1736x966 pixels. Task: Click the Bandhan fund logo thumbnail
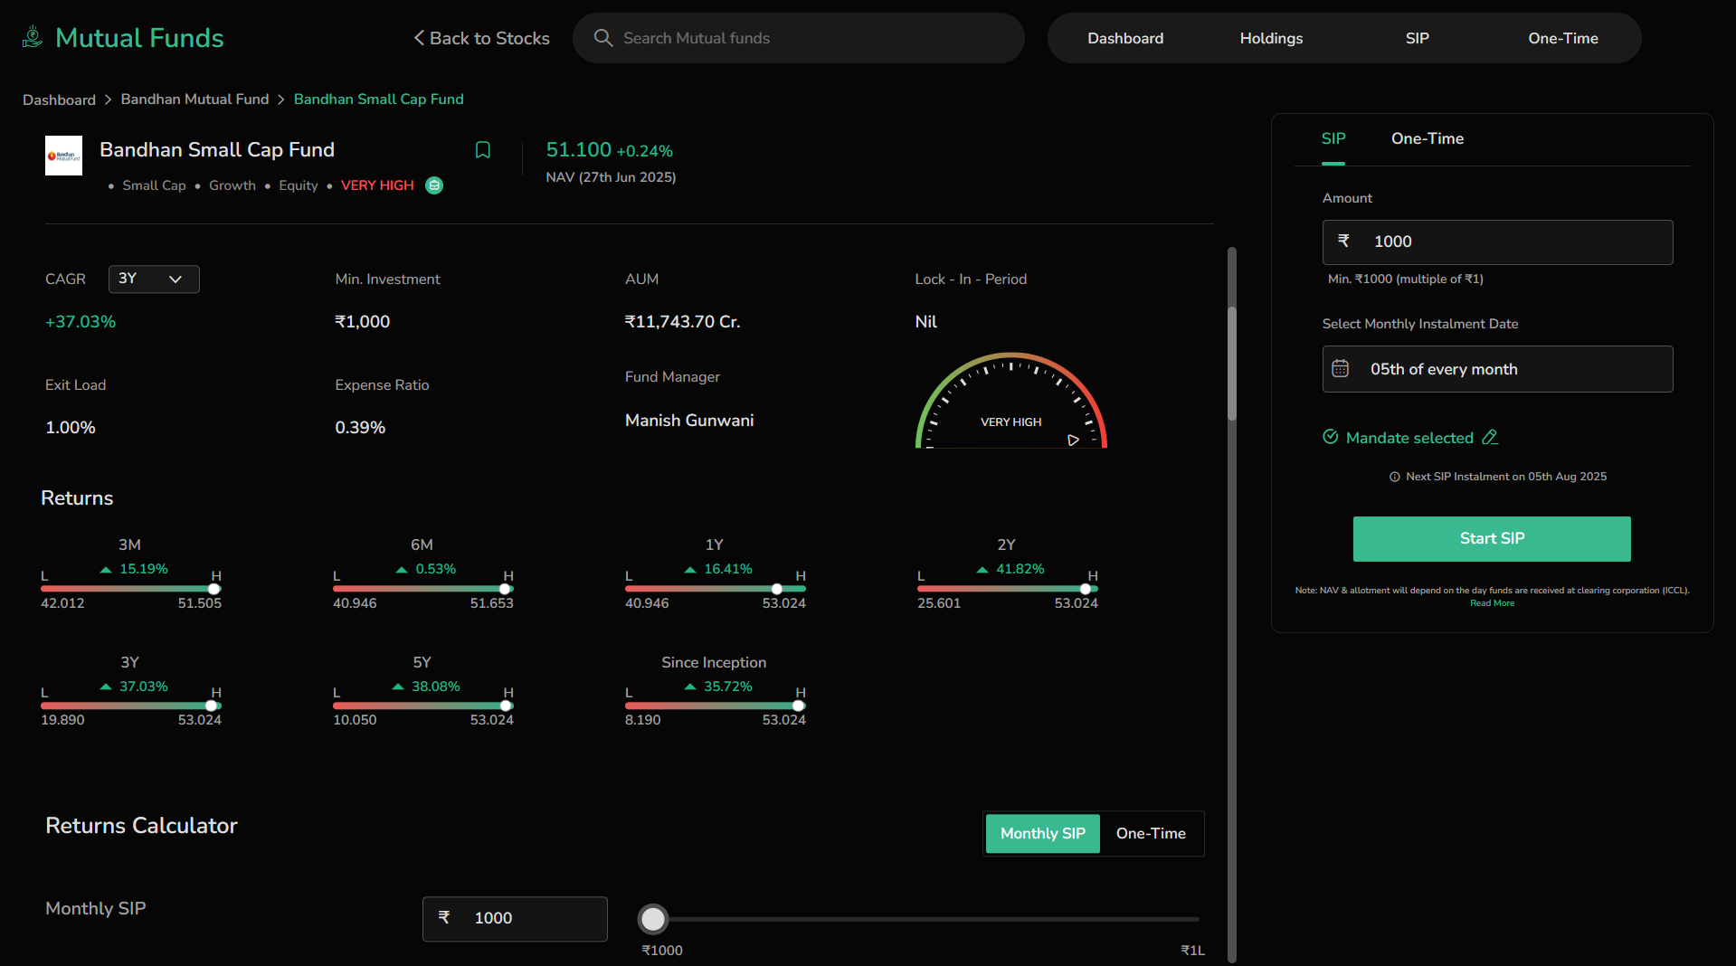[63, 156]
